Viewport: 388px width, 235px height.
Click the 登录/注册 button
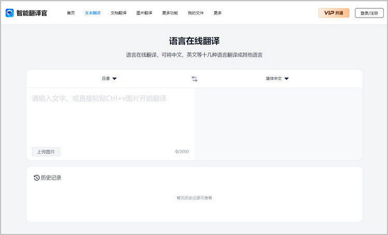click(369, 13)
